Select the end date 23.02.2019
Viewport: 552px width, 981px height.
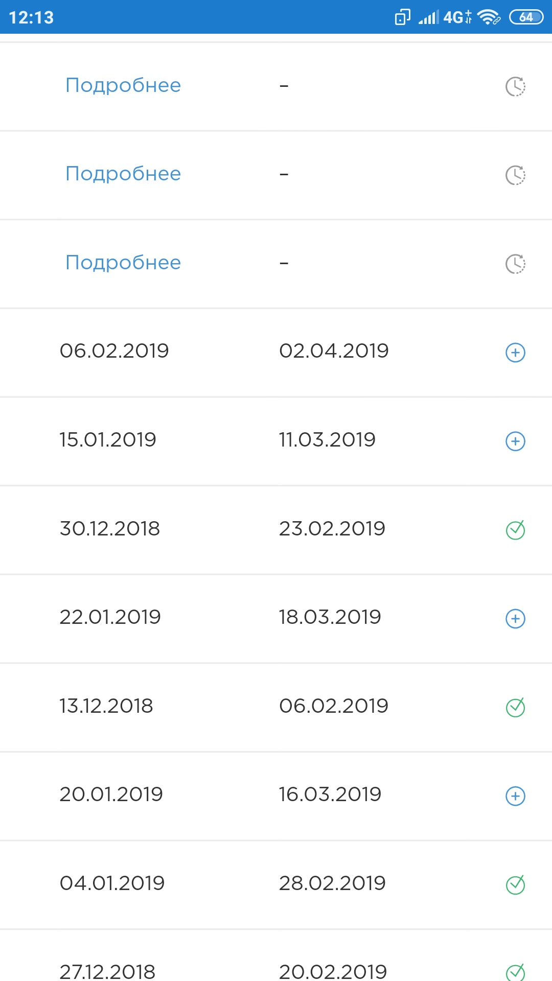tap(332, 529)
